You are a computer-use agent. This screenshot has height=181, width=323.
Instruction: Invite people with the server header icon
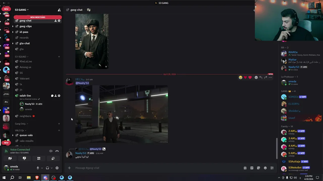pyautogui.click(x=59, y=10)
